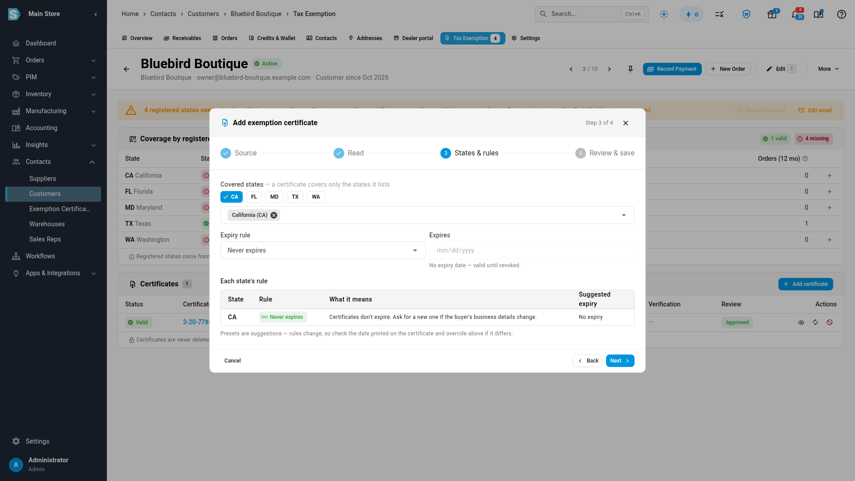Collapse the Contacts sidebar section

coord(53,162)
